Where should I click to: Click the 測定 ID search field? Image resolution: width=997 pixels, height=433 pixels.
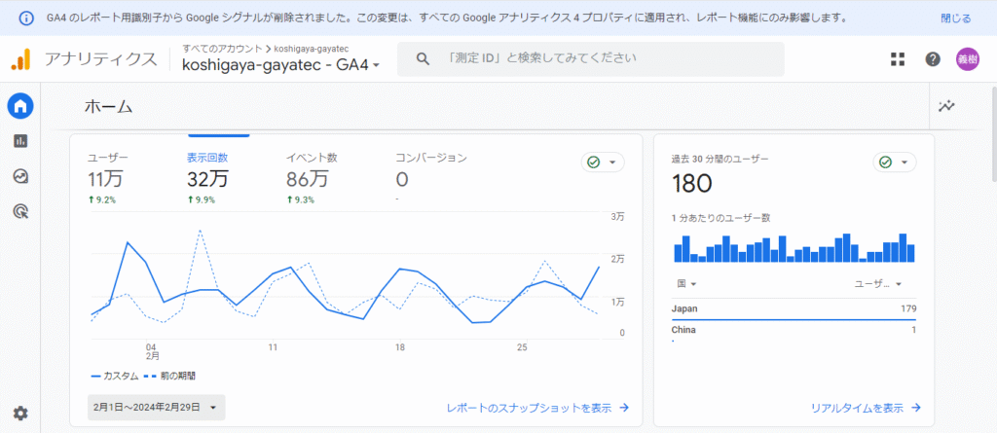tap(591, 59)
